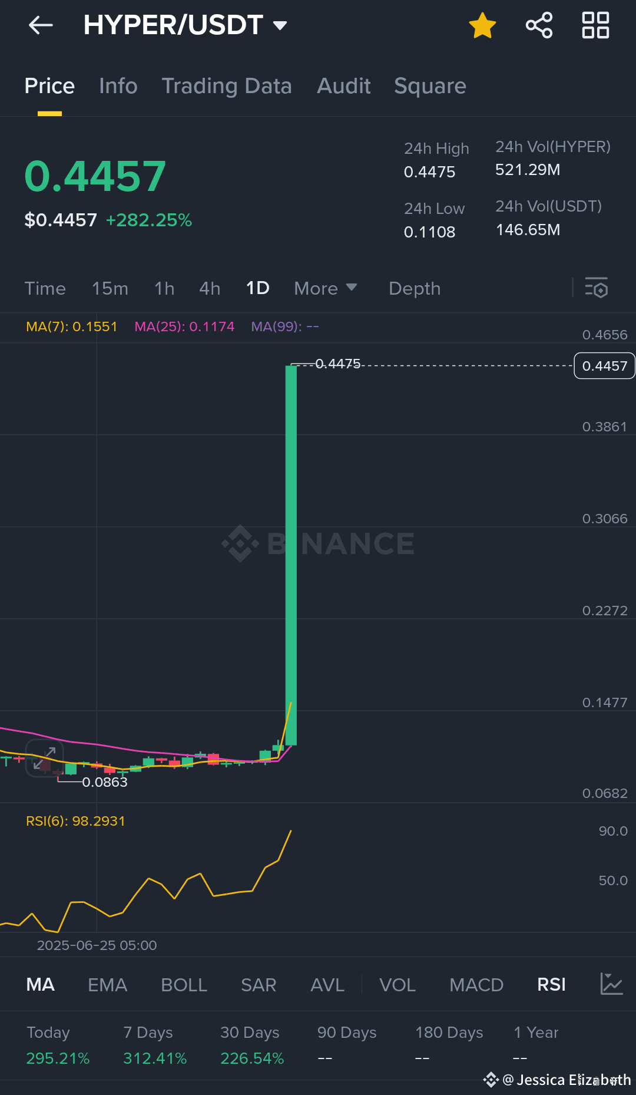Toggle the BOLL indicator
636x1095 pixels.
(x=184, y=984)
